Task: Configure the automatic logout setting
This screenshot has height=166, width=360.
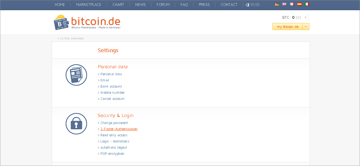Action: (114, 148)
